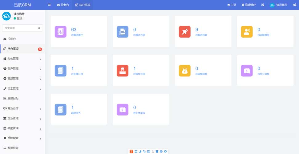Click the red pin 待跟进线索 icon
The image size is (299, 154).
[x=185, y=32]
